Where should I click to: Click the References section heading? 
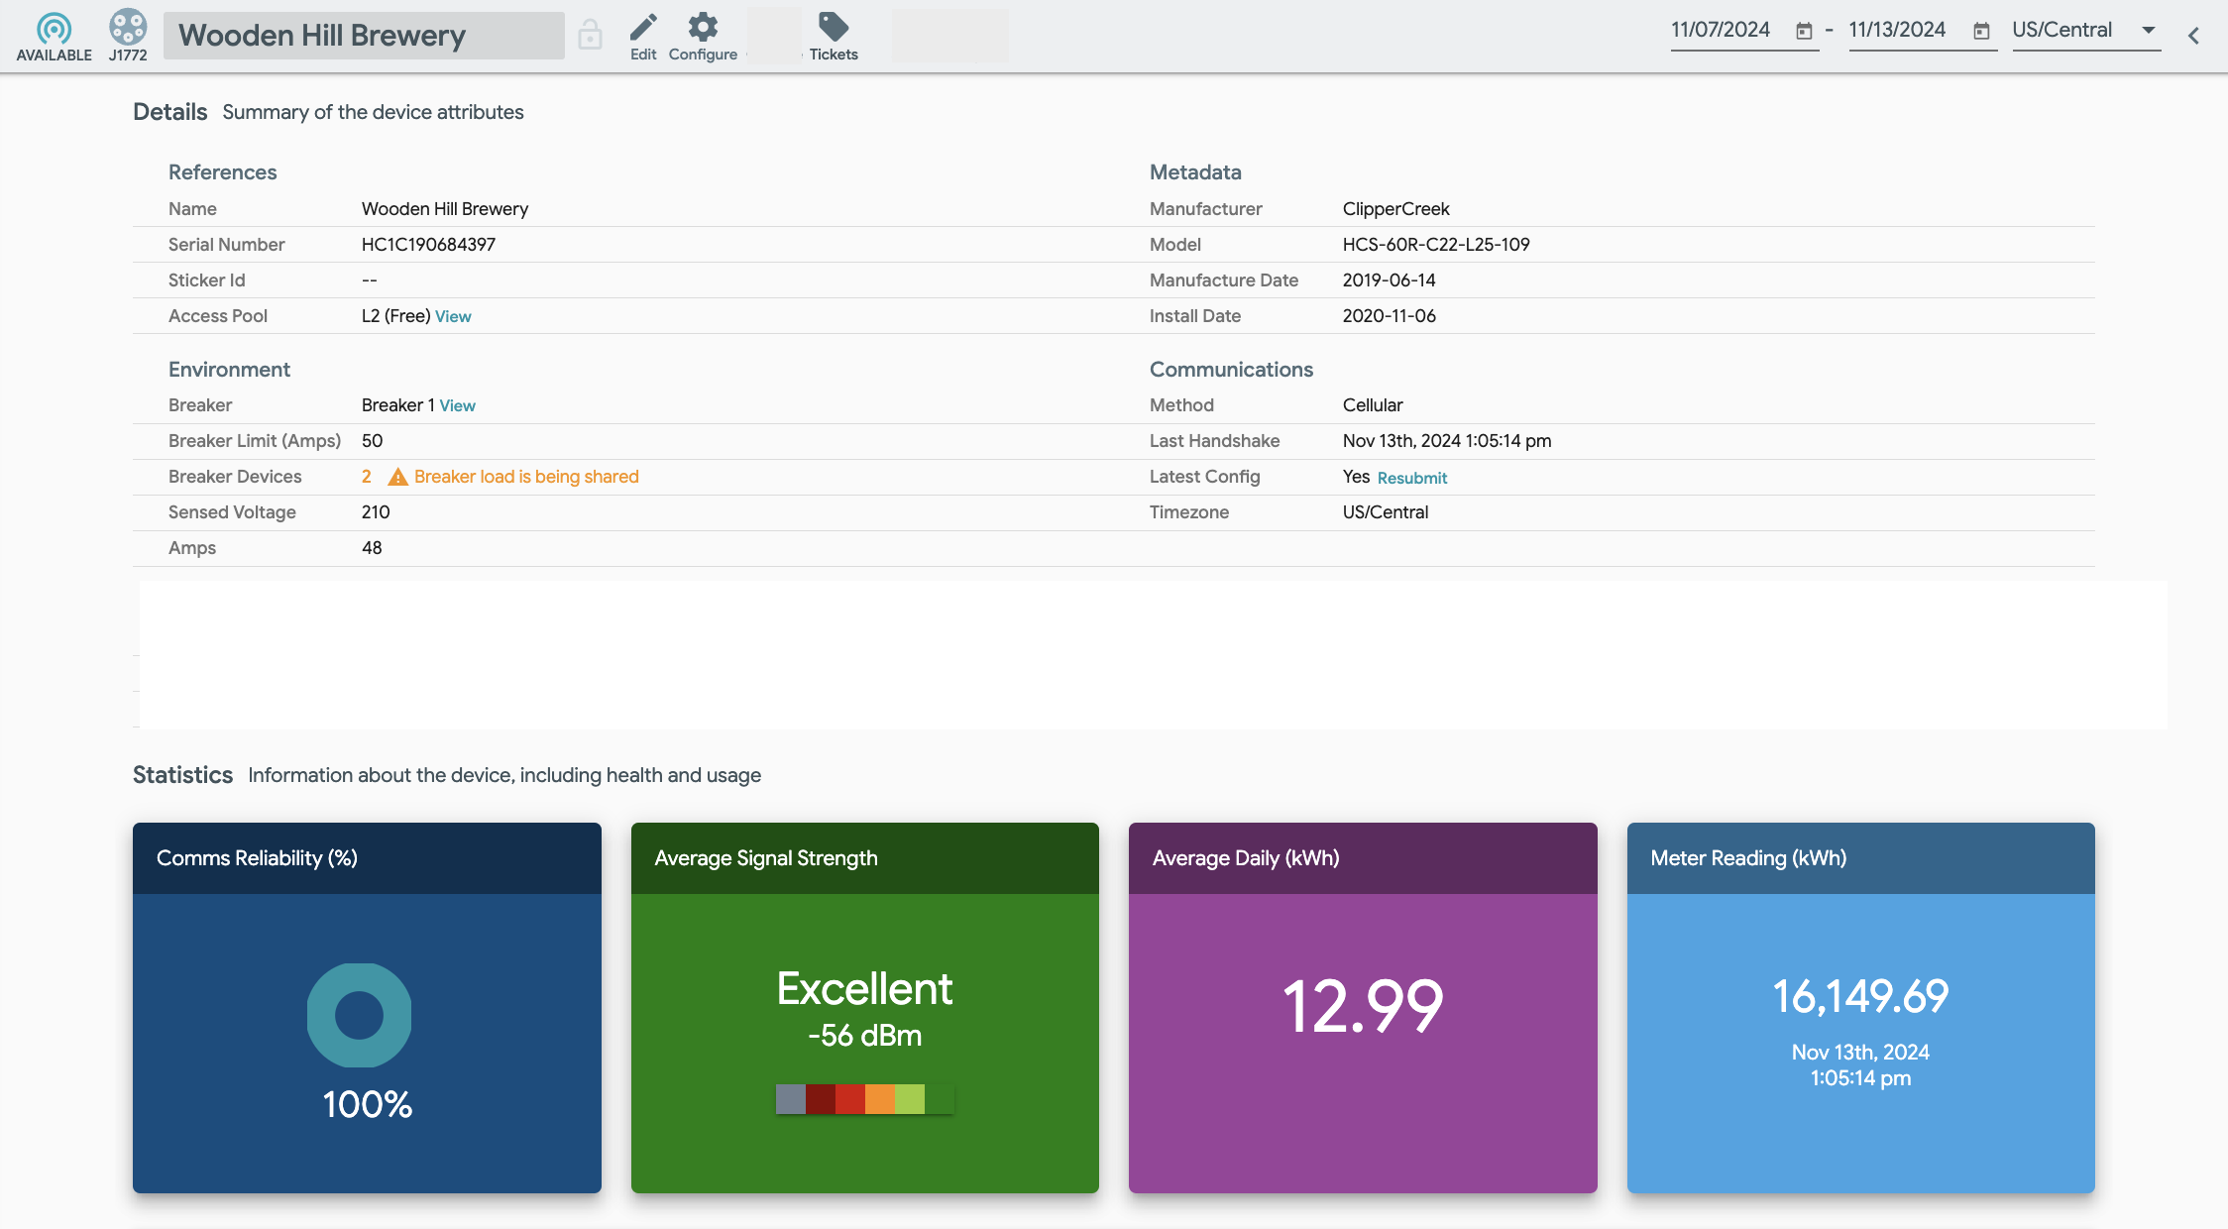[x=222, y=172]
